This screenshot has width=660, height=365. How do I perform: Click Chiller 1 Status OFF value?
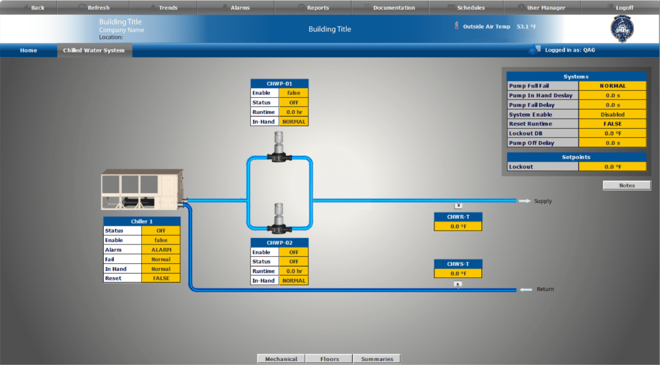[160, 231]
